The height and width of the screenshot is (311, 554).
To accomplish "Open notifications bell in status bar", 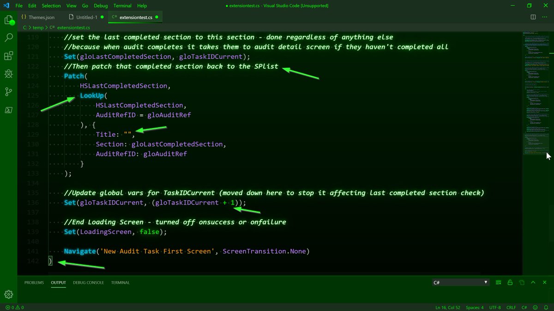I will pos(545,307).
